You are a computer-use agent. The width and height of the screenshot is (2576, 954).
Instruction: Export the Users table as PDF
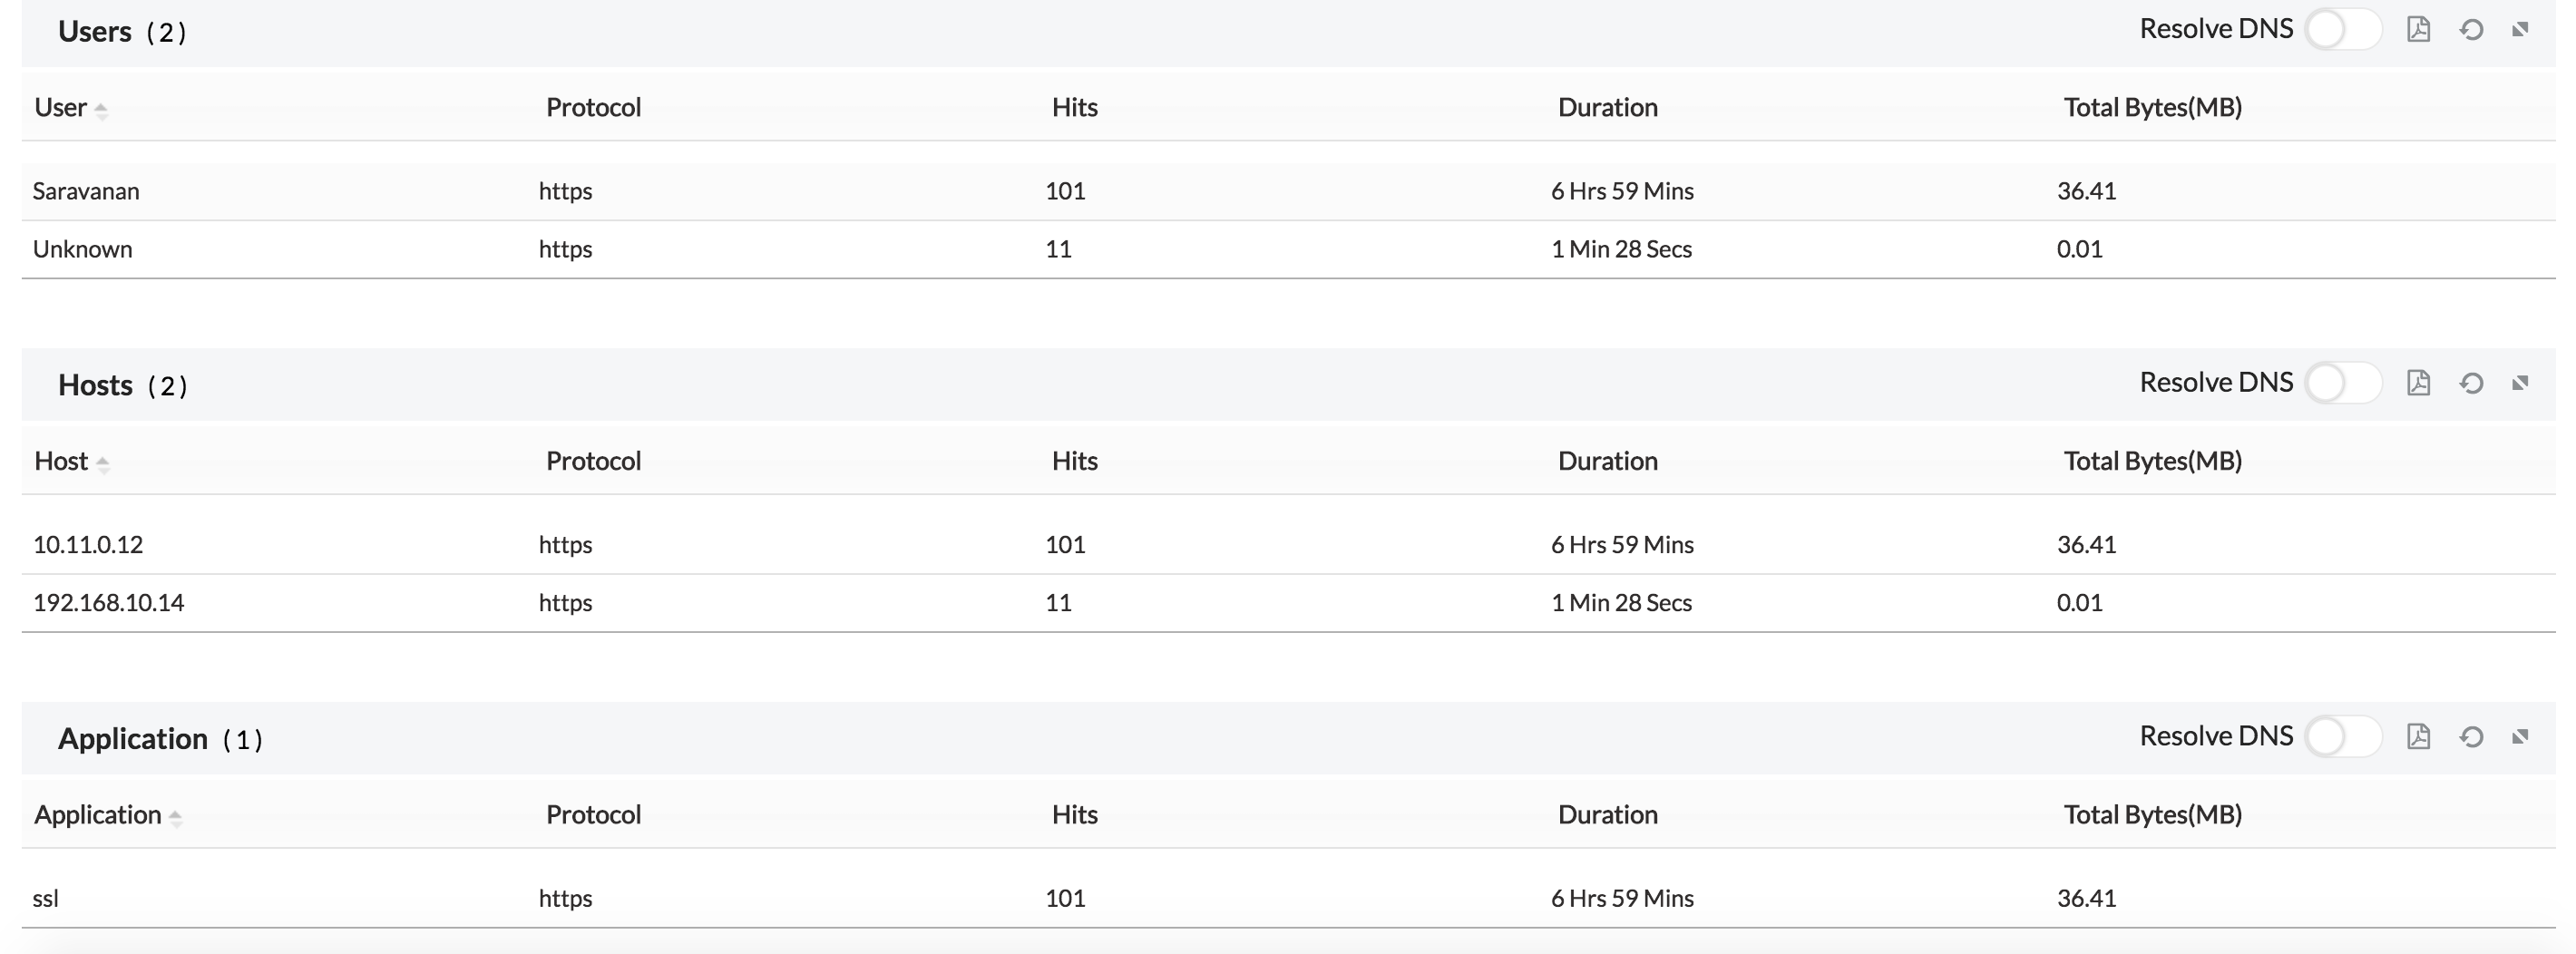click(x=2420, y=30)
